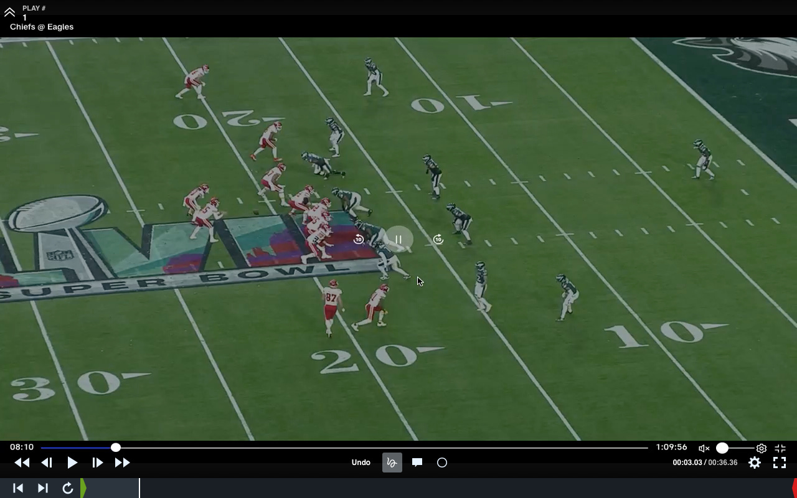
Task: Click the fast-forward double-arrow button
Action: pyautogui.click(x=123, y=463)
